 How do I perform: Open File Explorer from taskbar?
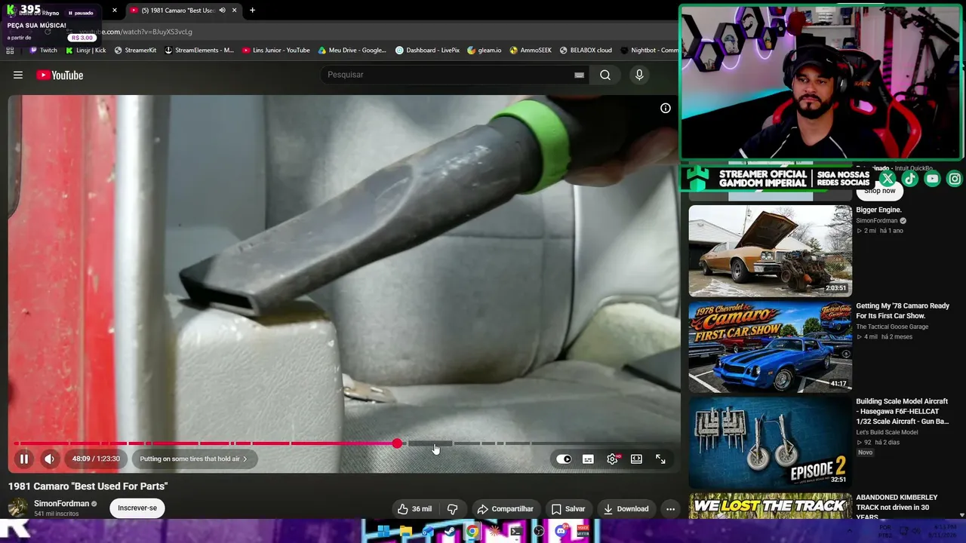[406, 532]
